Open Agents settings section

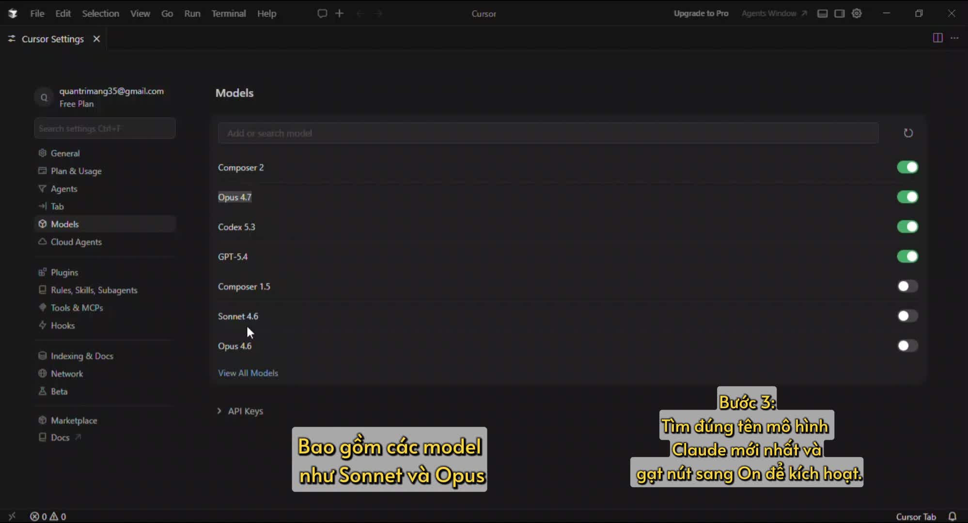[105, 189]
